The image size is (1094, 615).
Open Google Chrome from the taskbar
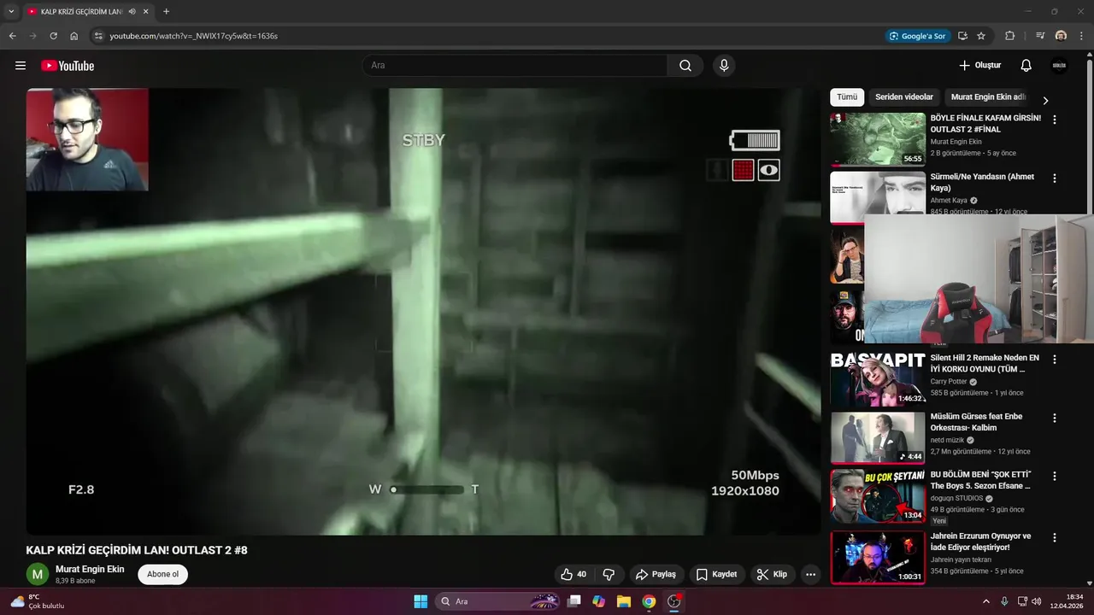pos(649,601)
